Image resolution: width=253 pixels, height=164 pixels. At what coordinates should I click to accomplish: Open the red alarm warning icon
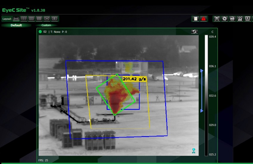click(204, 19)
